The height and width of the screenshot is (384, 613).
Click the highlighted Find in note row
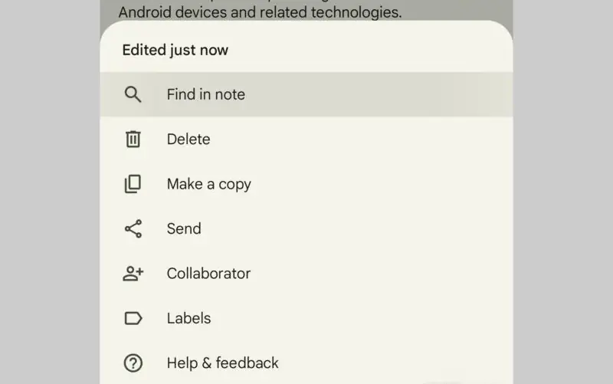click(x=306, y=94)
